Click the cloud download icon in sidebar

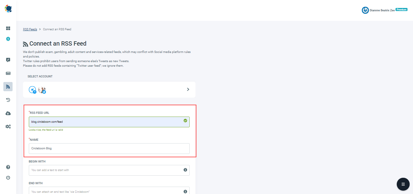tap(8, 113)
